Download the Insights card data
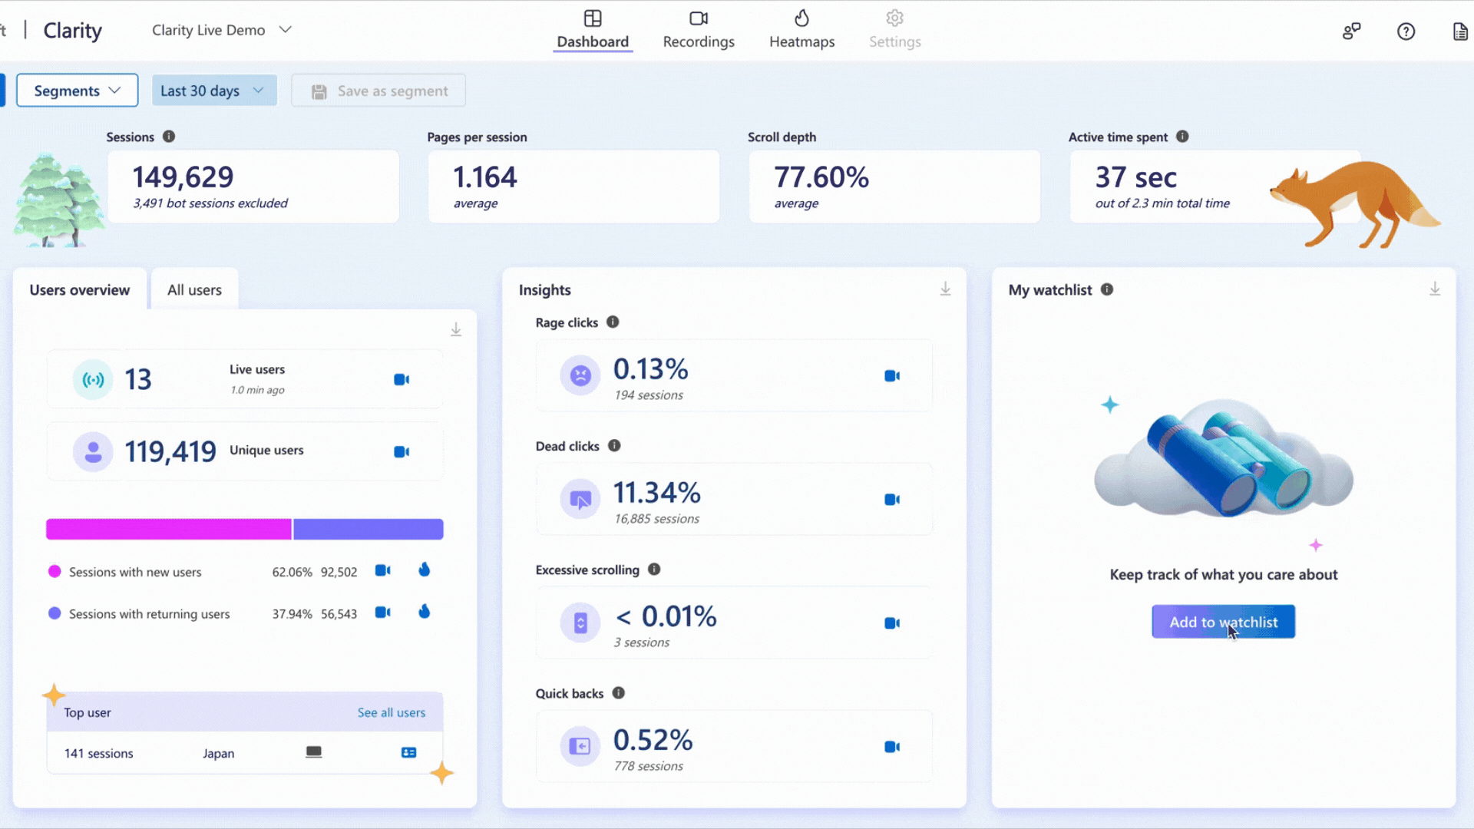This screenshot has height=829, width=1474. click(946, 289)
